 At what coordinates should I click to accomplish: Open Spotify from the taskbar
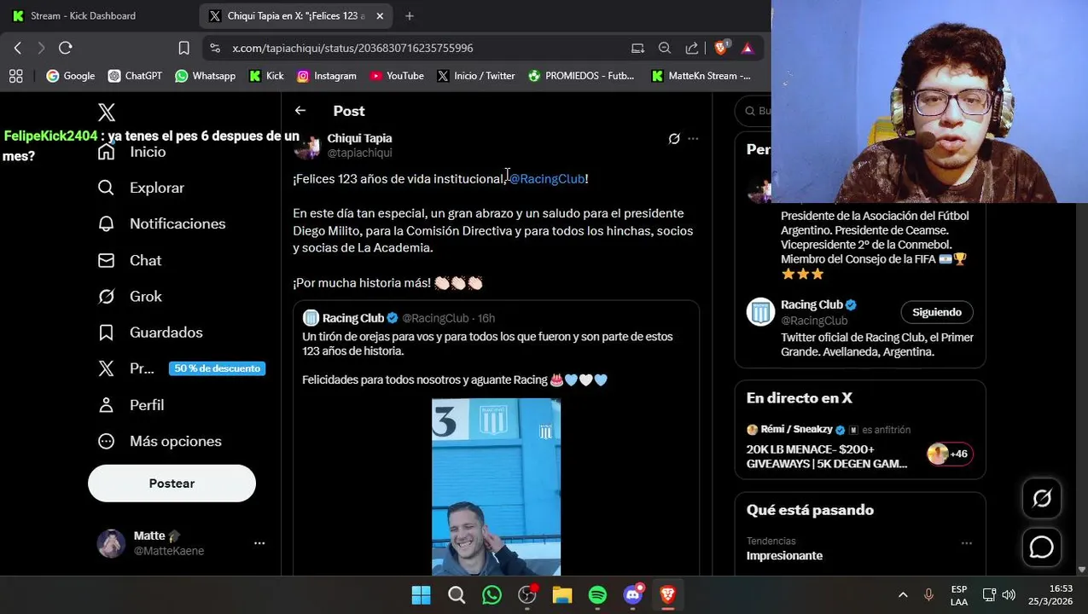click(597, 595)
